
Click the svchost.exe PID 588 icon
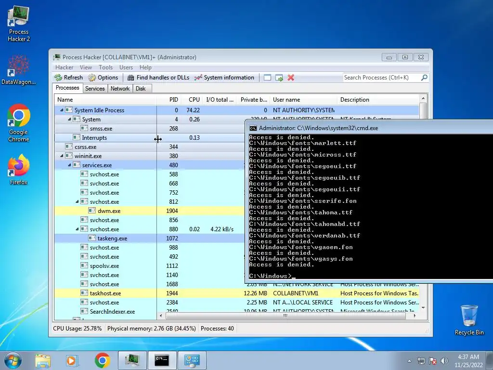click(x=84, y=174)
